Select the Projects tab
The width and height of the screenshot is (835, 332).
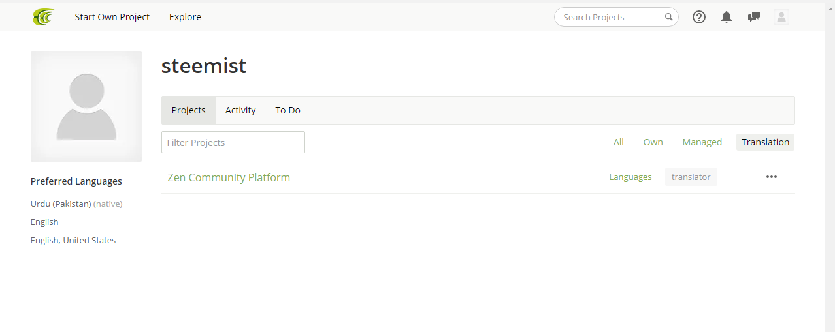[189, 110]
